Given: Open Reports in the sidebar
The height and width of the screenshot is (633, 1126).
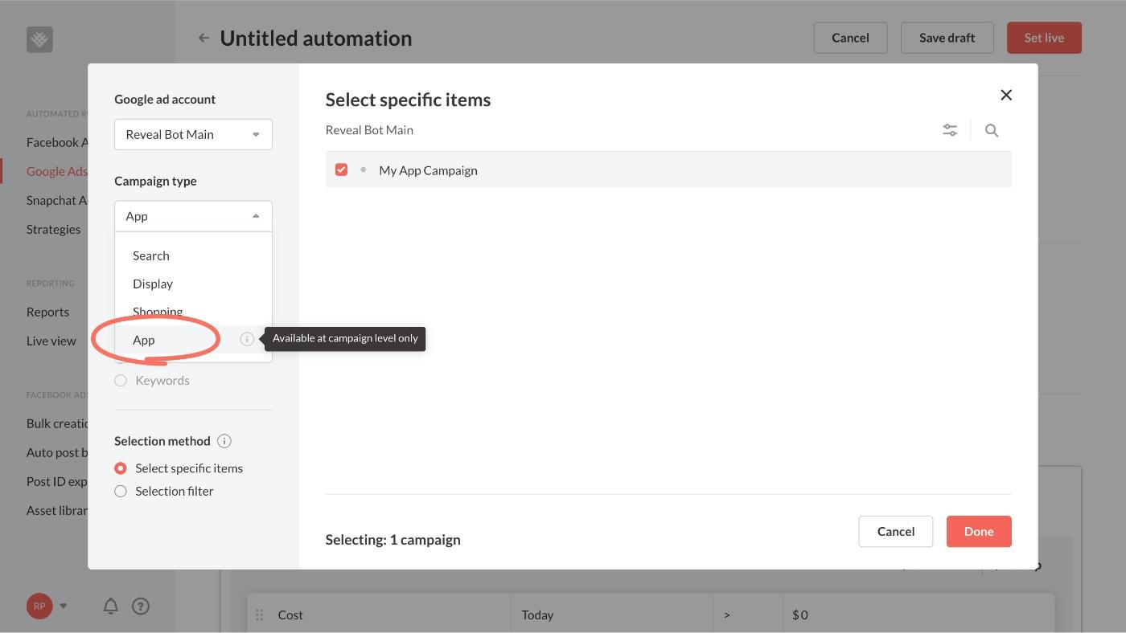Looking at the screenshot, I should pyautogui.click(x=47, y=312).
